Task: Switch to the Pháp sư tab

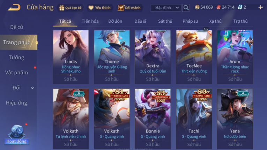Action: (x=190, y=21)
